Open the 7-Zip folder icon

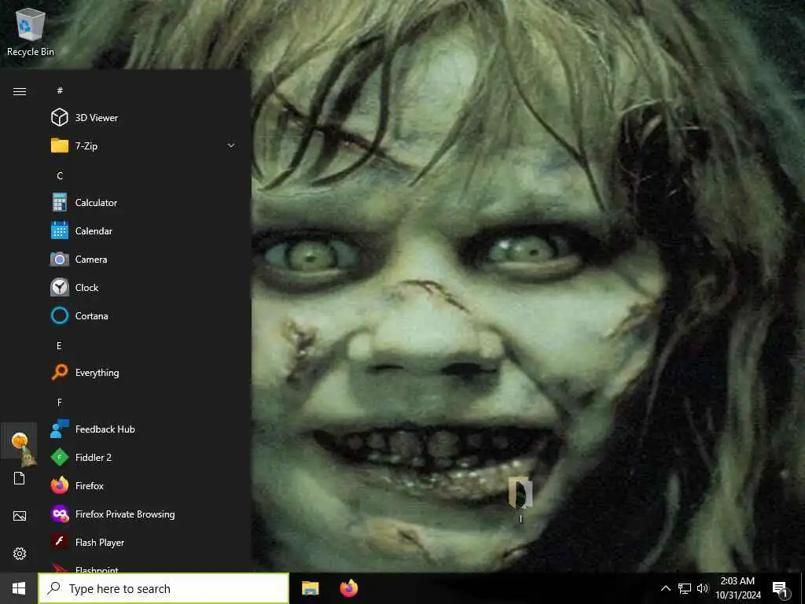(60, 145)
